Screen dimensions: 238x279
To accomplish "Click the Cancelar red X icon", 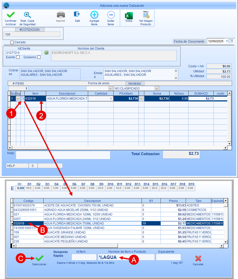I will click(198, 258).
